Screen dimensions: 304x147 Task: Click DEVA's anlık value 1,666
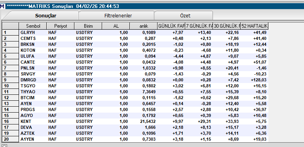[x=150, y=128]
